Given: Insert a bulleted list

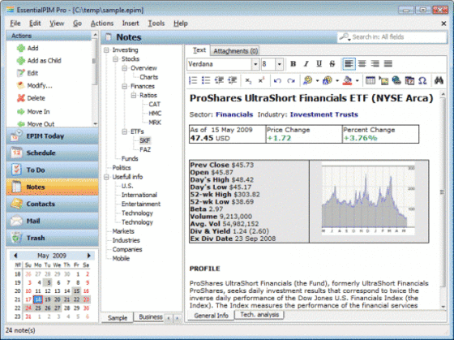Looking at the screenshot, I should coord(206,80).
